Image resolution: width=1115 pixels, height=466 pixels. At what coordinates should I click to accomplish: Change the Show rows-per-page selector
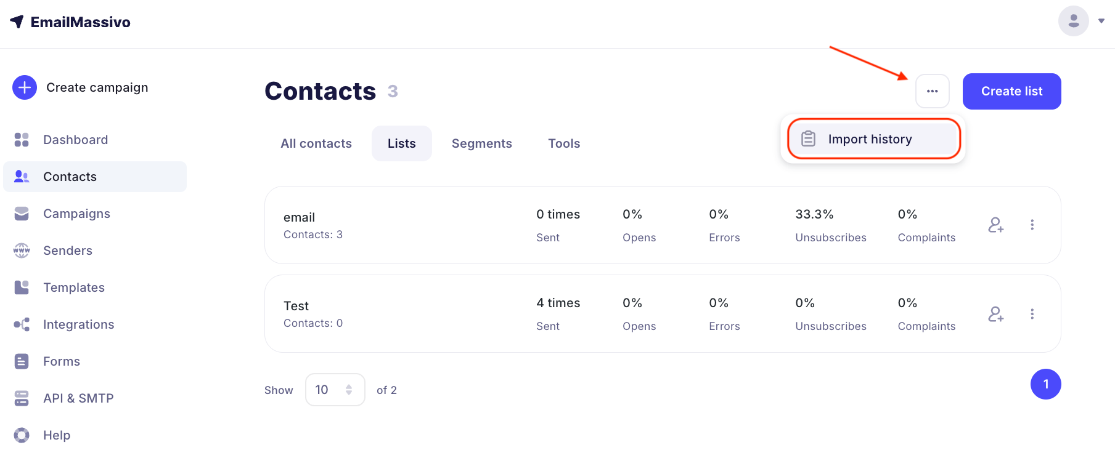335,390
